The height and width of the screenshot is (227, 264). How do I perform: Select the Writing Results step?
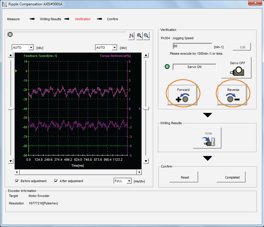point(50,19)
